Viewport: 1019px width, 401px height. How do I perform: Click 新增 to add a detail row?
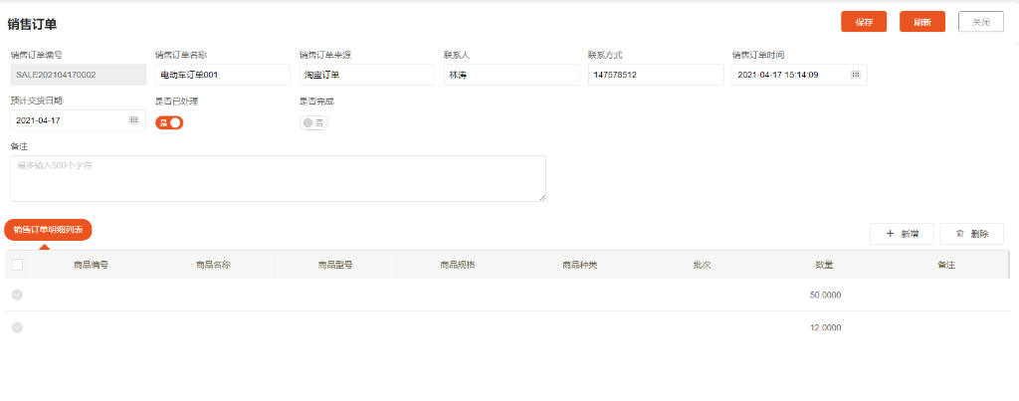902,234
